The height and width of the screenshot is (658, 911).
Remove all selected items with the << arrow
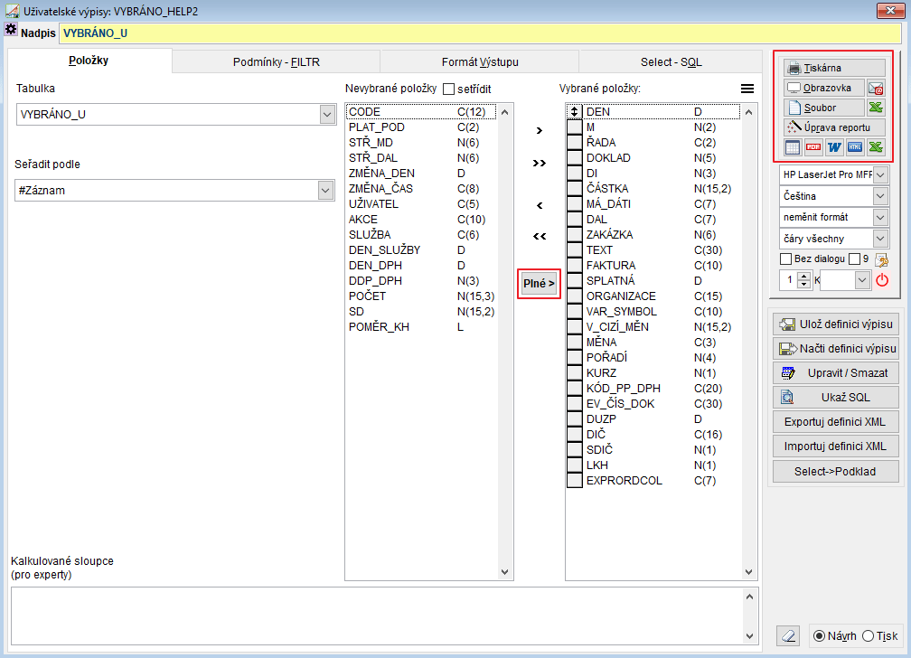click(x=540, y=236)
